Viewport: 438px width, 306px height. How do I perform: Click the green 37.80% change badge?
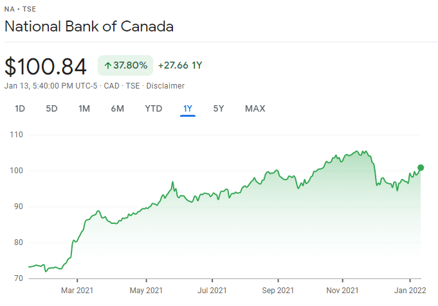click(125, 65)
